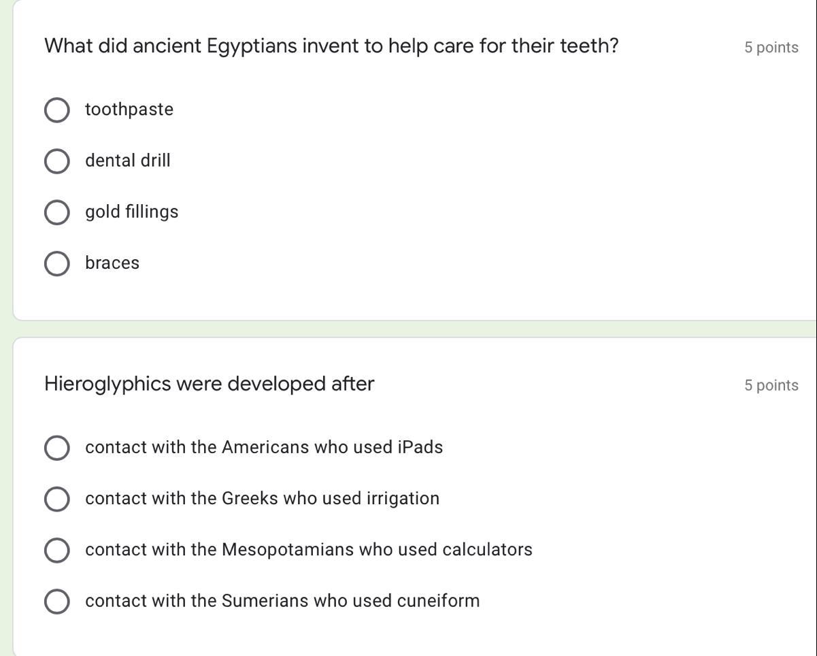Click the Hieroglyphics question title
Image resolution: width=817 pixels, height=656 pixels.
[210, 384]
